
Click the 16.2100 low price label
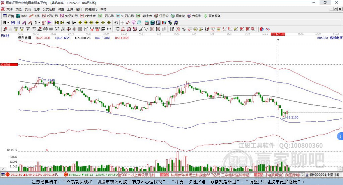(x=292, y=117)
